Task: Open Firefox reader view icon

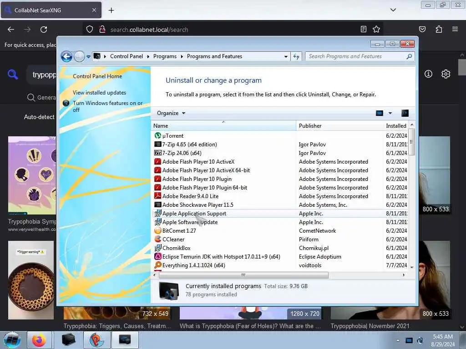Action: click(x=363, y=29)
